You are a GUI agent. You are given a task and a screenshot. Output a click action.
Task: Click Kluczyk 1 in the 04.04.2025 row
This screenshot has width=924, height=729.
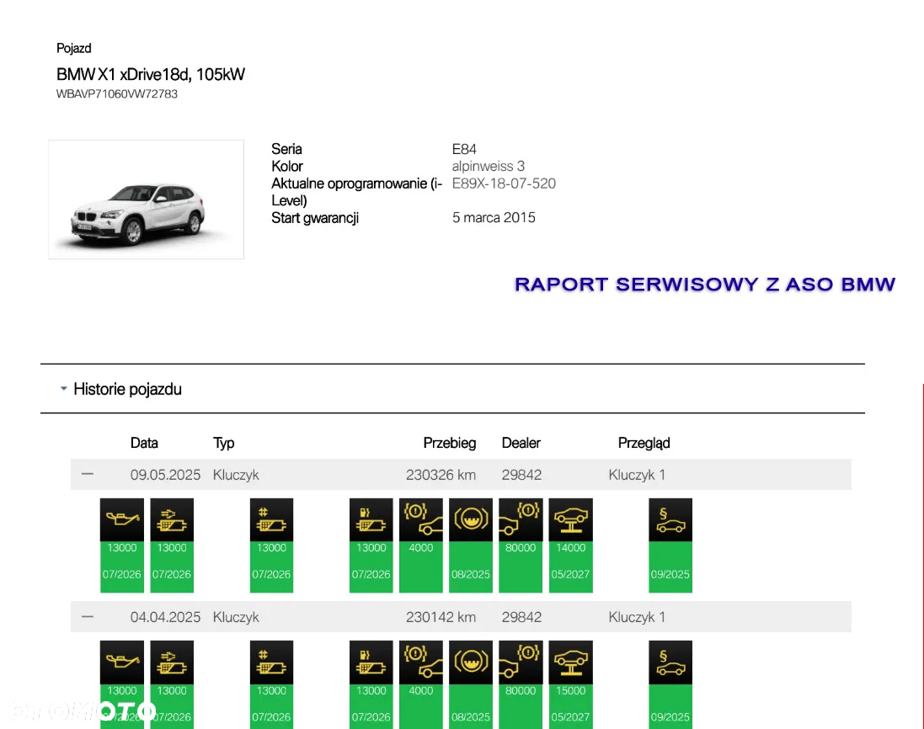(x=637, y=617)
